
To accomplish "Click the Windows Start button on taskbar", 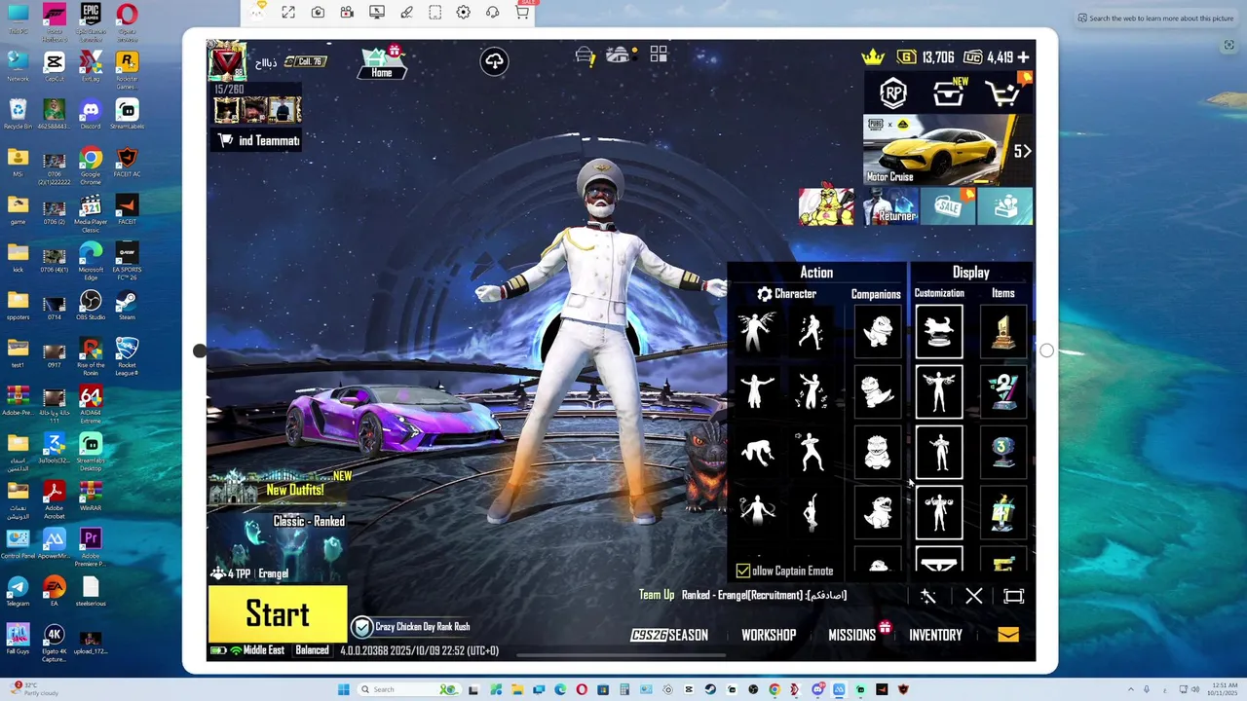I will tap(343, 689).
